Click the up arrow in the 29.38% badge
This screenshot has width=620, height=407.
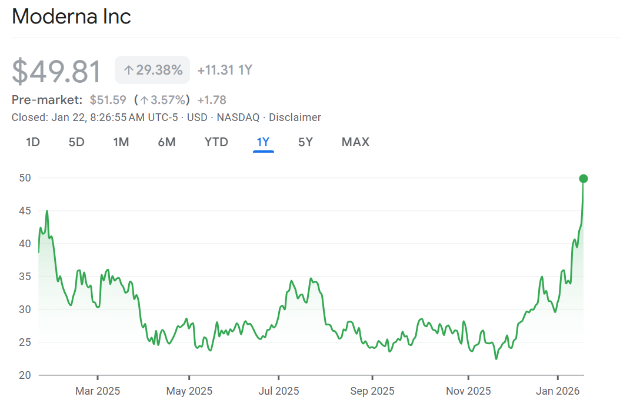click(129, 70)
